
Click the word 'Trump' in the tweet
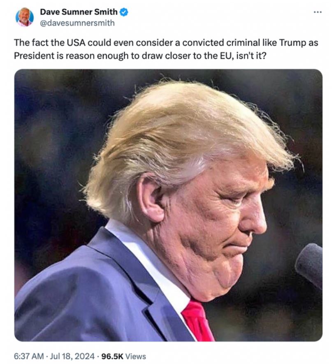pos(292,43)
